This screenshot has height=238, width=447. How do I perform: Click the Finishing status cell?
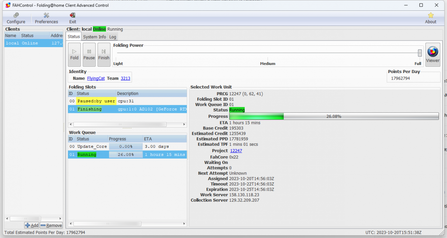tap(90, 109)
